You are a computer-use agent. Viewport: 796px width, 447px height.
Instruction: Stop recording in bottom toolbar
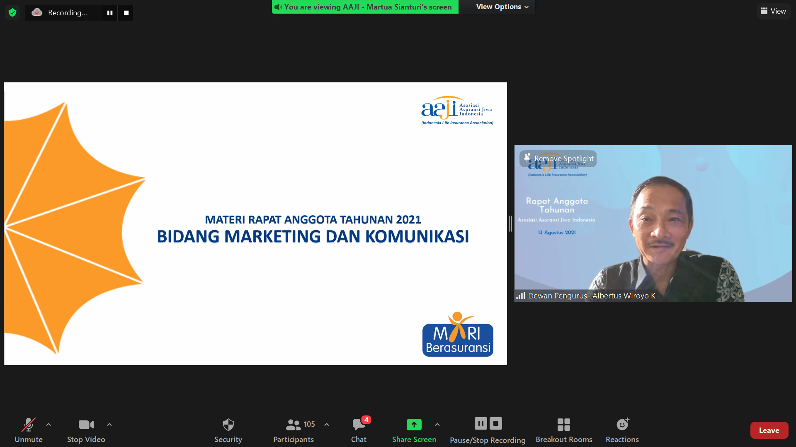[x=496, y=423]
